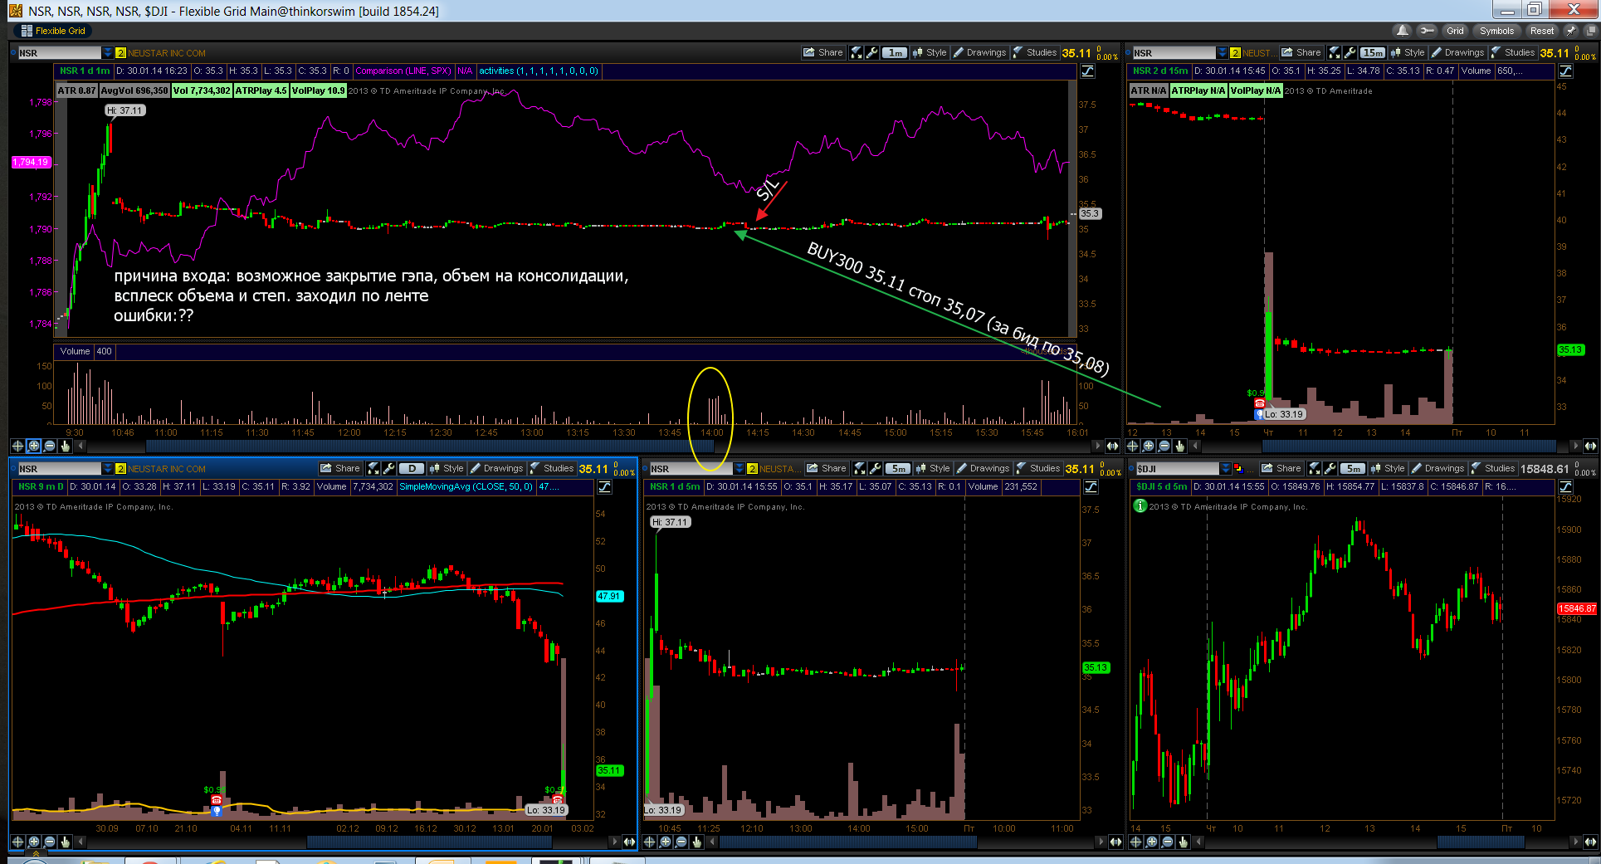This screenshot has width=1601, height=864.
Task: Open the 1m timeframe selector
Action: point(895,52)
